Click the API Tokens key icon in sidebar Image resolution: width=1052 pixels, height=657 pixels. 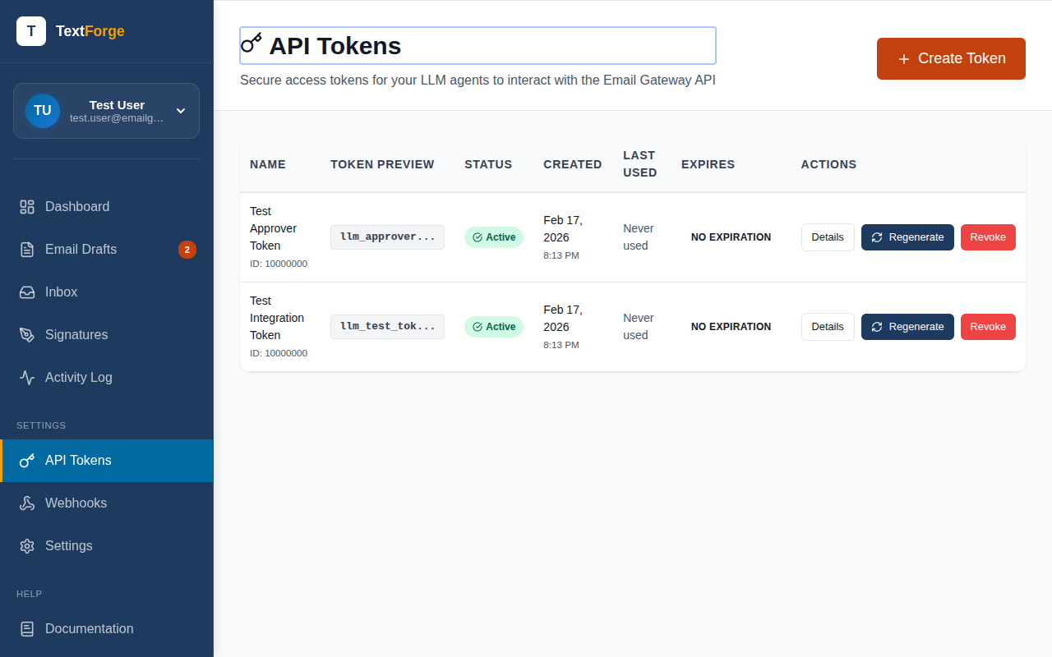(27, 461)
